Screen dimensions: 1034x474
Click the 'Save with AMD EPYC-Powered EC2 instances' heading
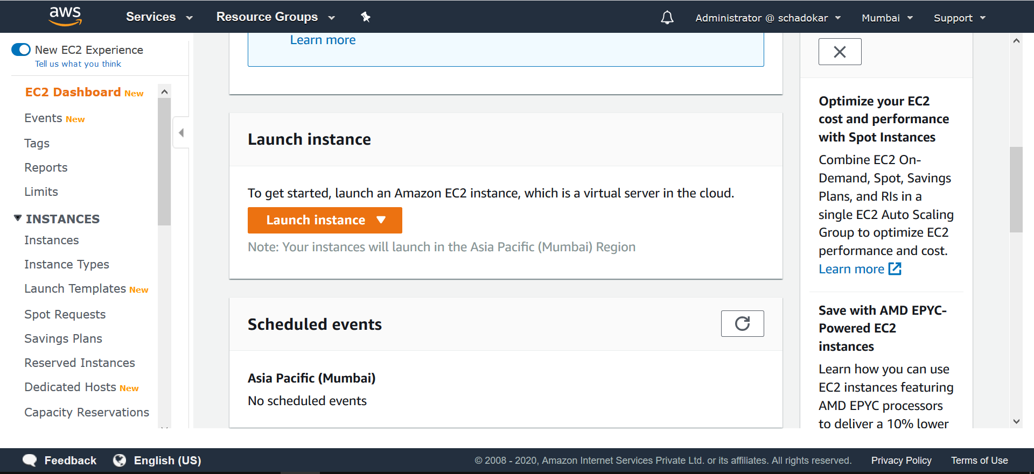tap(882, 328)
